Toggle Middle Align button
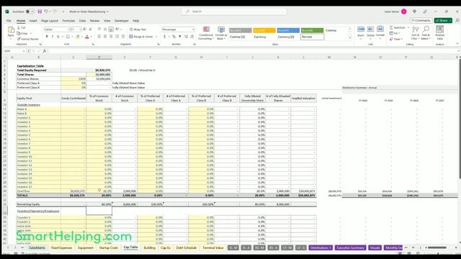 coord(105,29)
